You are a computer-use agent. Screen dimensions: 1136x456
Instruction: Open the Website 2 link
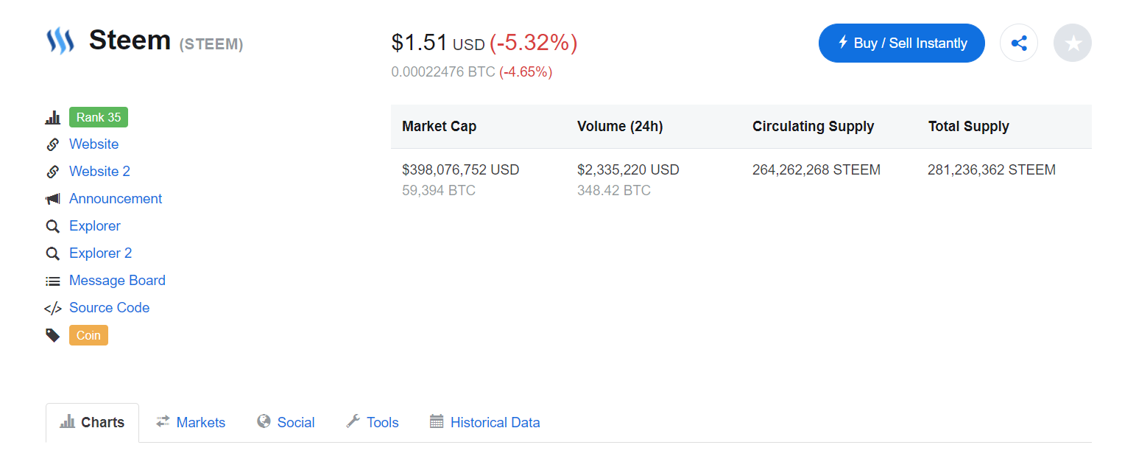pyautogui.click(x=99, y=172)
